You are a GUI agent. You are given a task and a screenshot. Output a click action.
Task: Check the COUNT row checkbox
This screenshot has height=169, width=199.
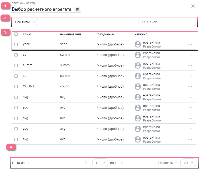(16, 87)
